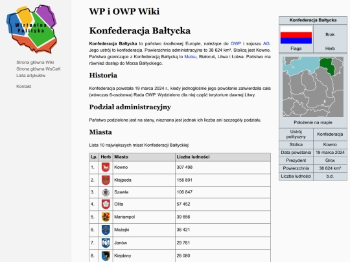
Task: Click the Konfederacja Bałtycka page heading
Action: (140, 31)
